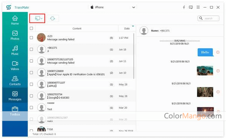Open the feedback chat icon
Screen dimensions: 226x139
point(191,7)
